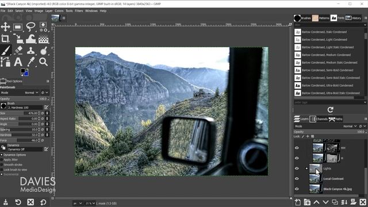Image resolution: width=368 pixels, height=207 pixels.
Task: Select the Free Select lasso tool
Action: (30, 27)
